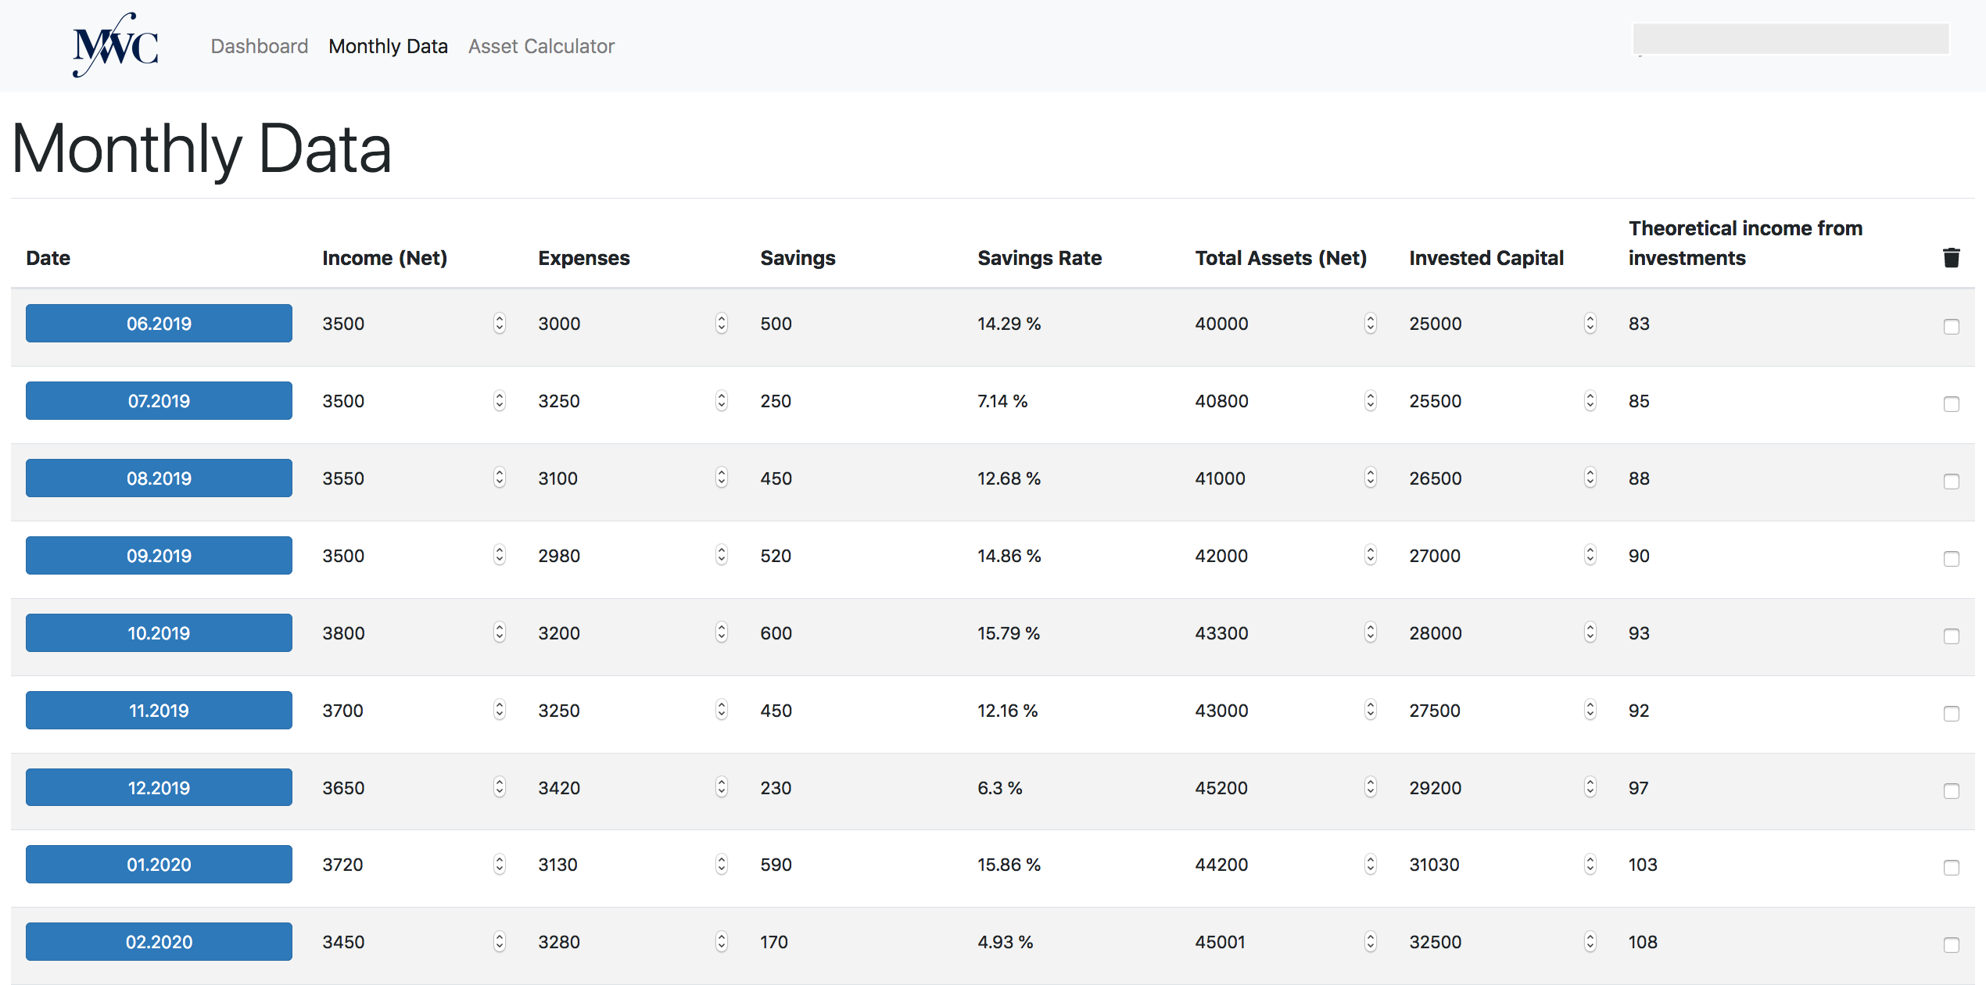Select the 11.2019 date button
Screen dimensions: 1986x985
tap(159, 710)
